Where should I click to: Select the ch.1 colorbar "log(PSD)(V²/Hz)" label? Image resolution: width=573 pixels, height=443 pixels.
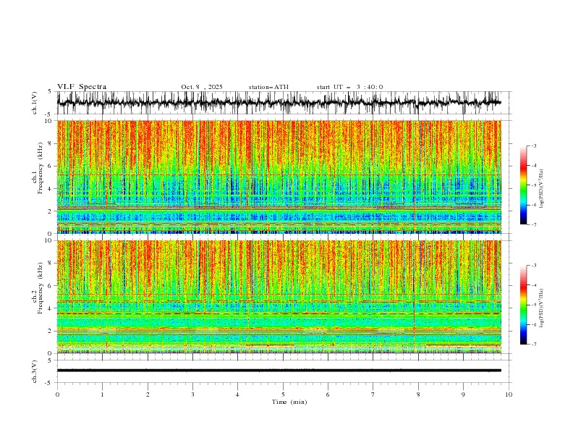[x=542, y=189]
